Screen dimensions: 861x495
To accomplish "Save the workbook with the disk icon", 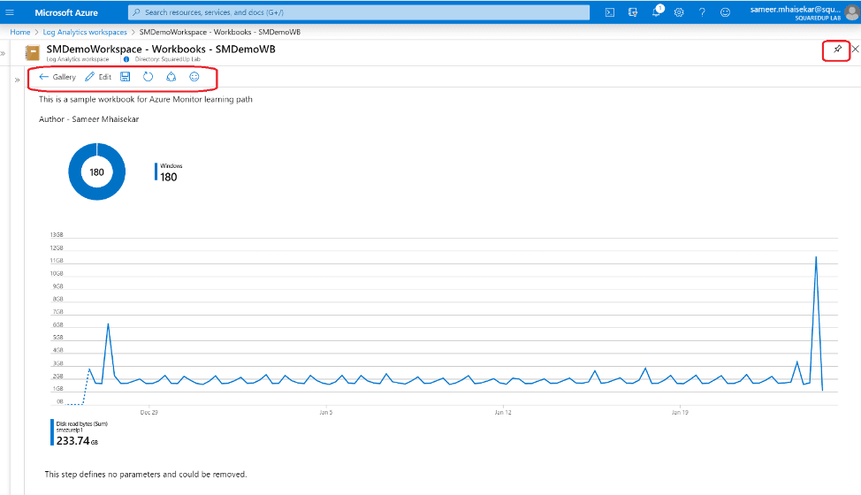I will click(x=126, y=77).
